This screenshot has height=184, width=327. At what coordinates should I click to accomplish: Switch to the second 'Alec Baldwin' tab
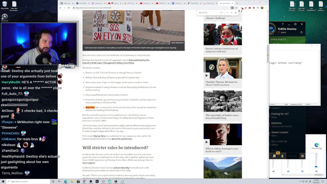(195, 4)
